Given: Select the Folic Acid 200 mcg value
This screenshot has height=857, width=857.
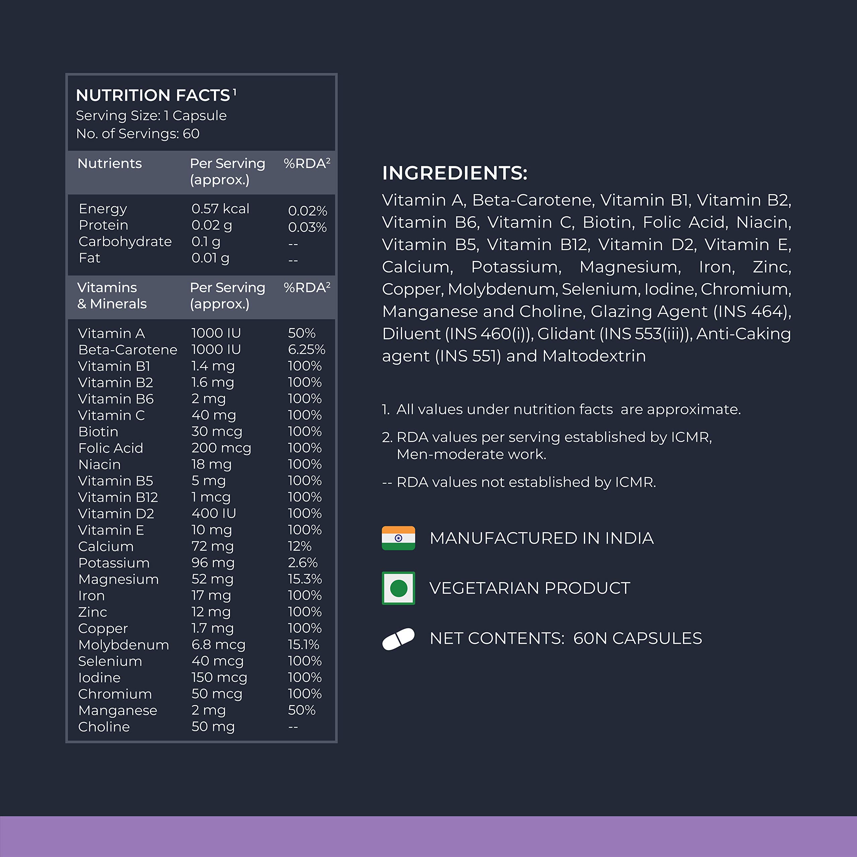Looking at the screenshot, I should point(221,448).
